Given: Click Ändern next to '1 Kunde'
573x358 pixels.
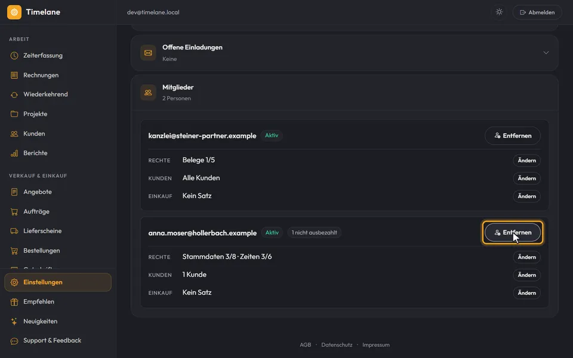Looking at the screenshot, I should coord(526,275).
